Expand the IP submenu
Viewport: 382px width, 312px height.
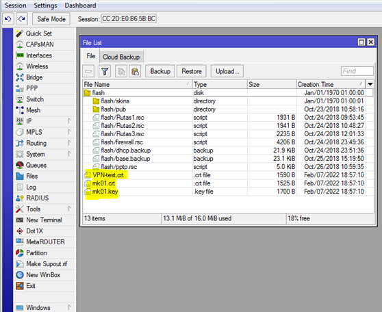tap(44, 121)
